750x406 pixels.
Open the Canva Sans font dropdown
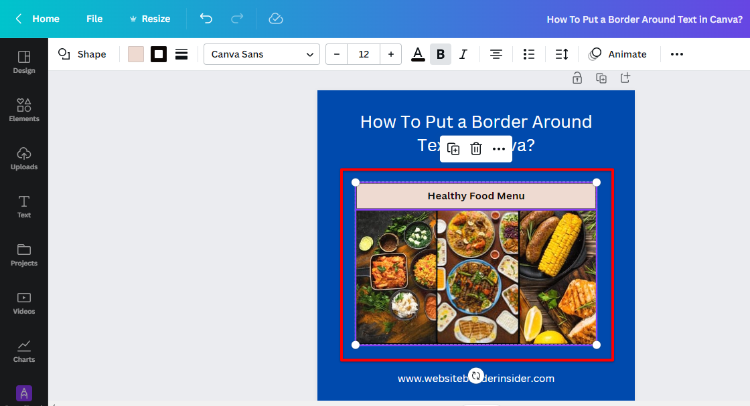click(262, 54)
